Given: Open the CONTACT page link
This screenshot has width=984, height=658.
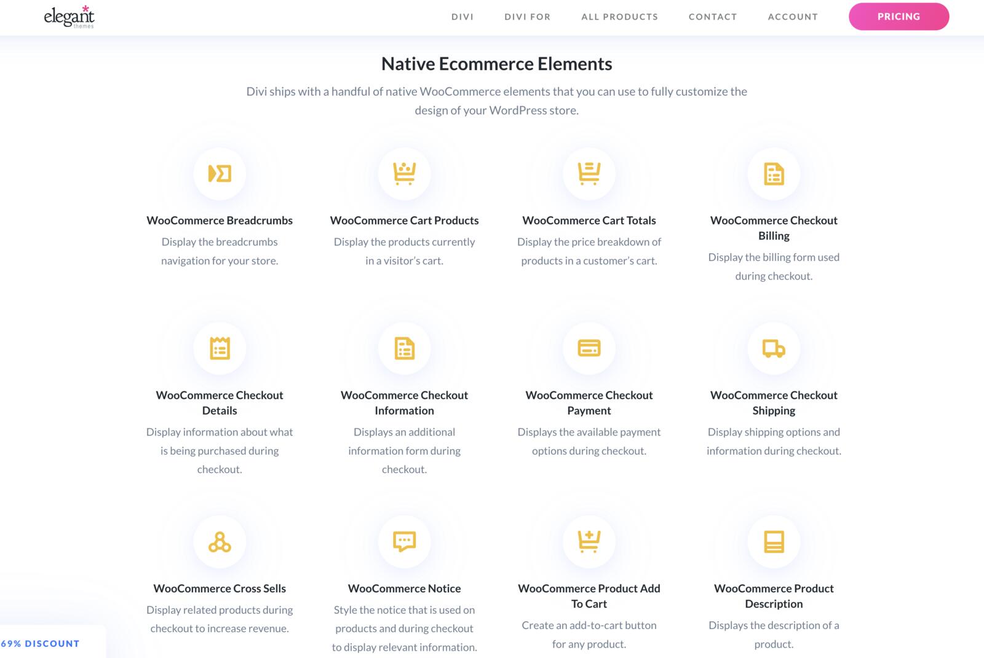Looking at the screenshot, I should tap(713, 17).
